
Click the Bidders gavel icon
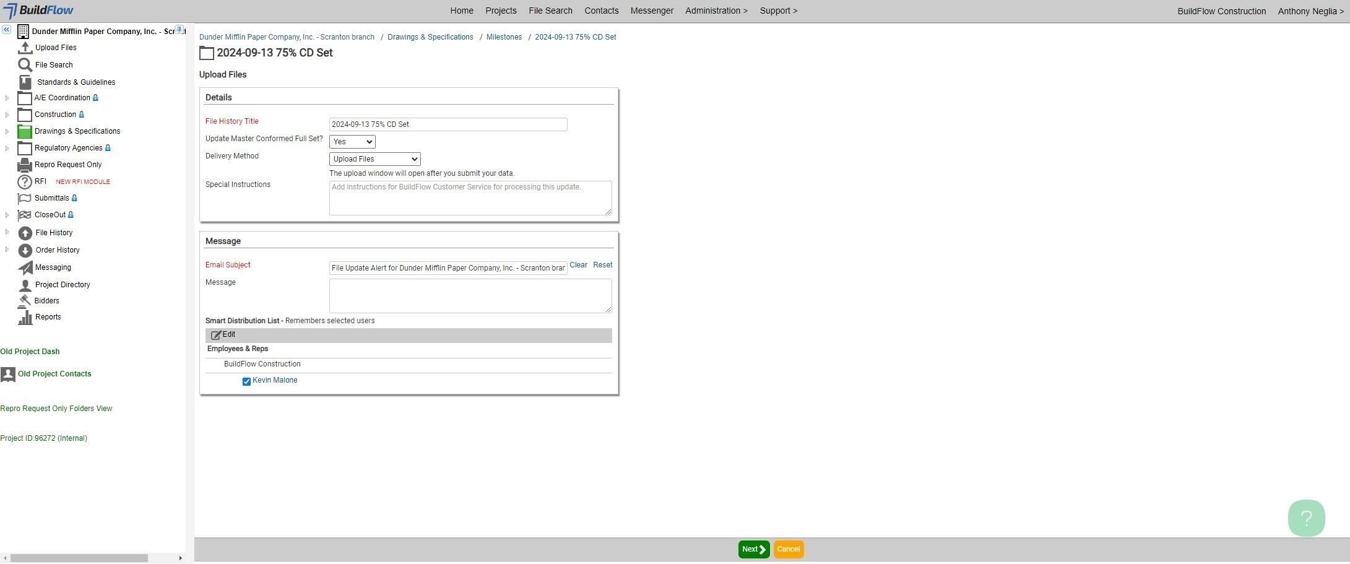(25, 301)
